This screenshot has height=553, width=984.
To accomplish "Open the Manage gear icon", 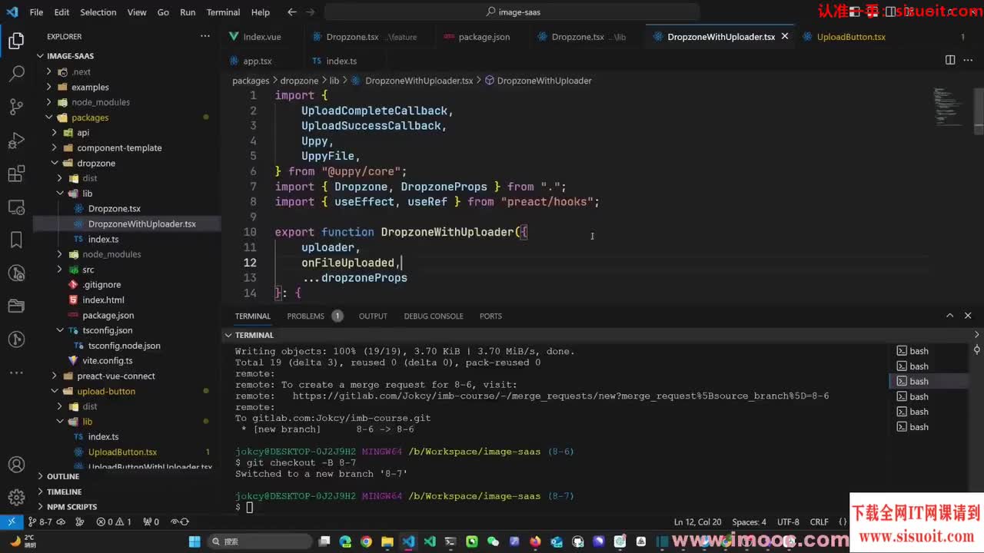I will coord(16,498).
